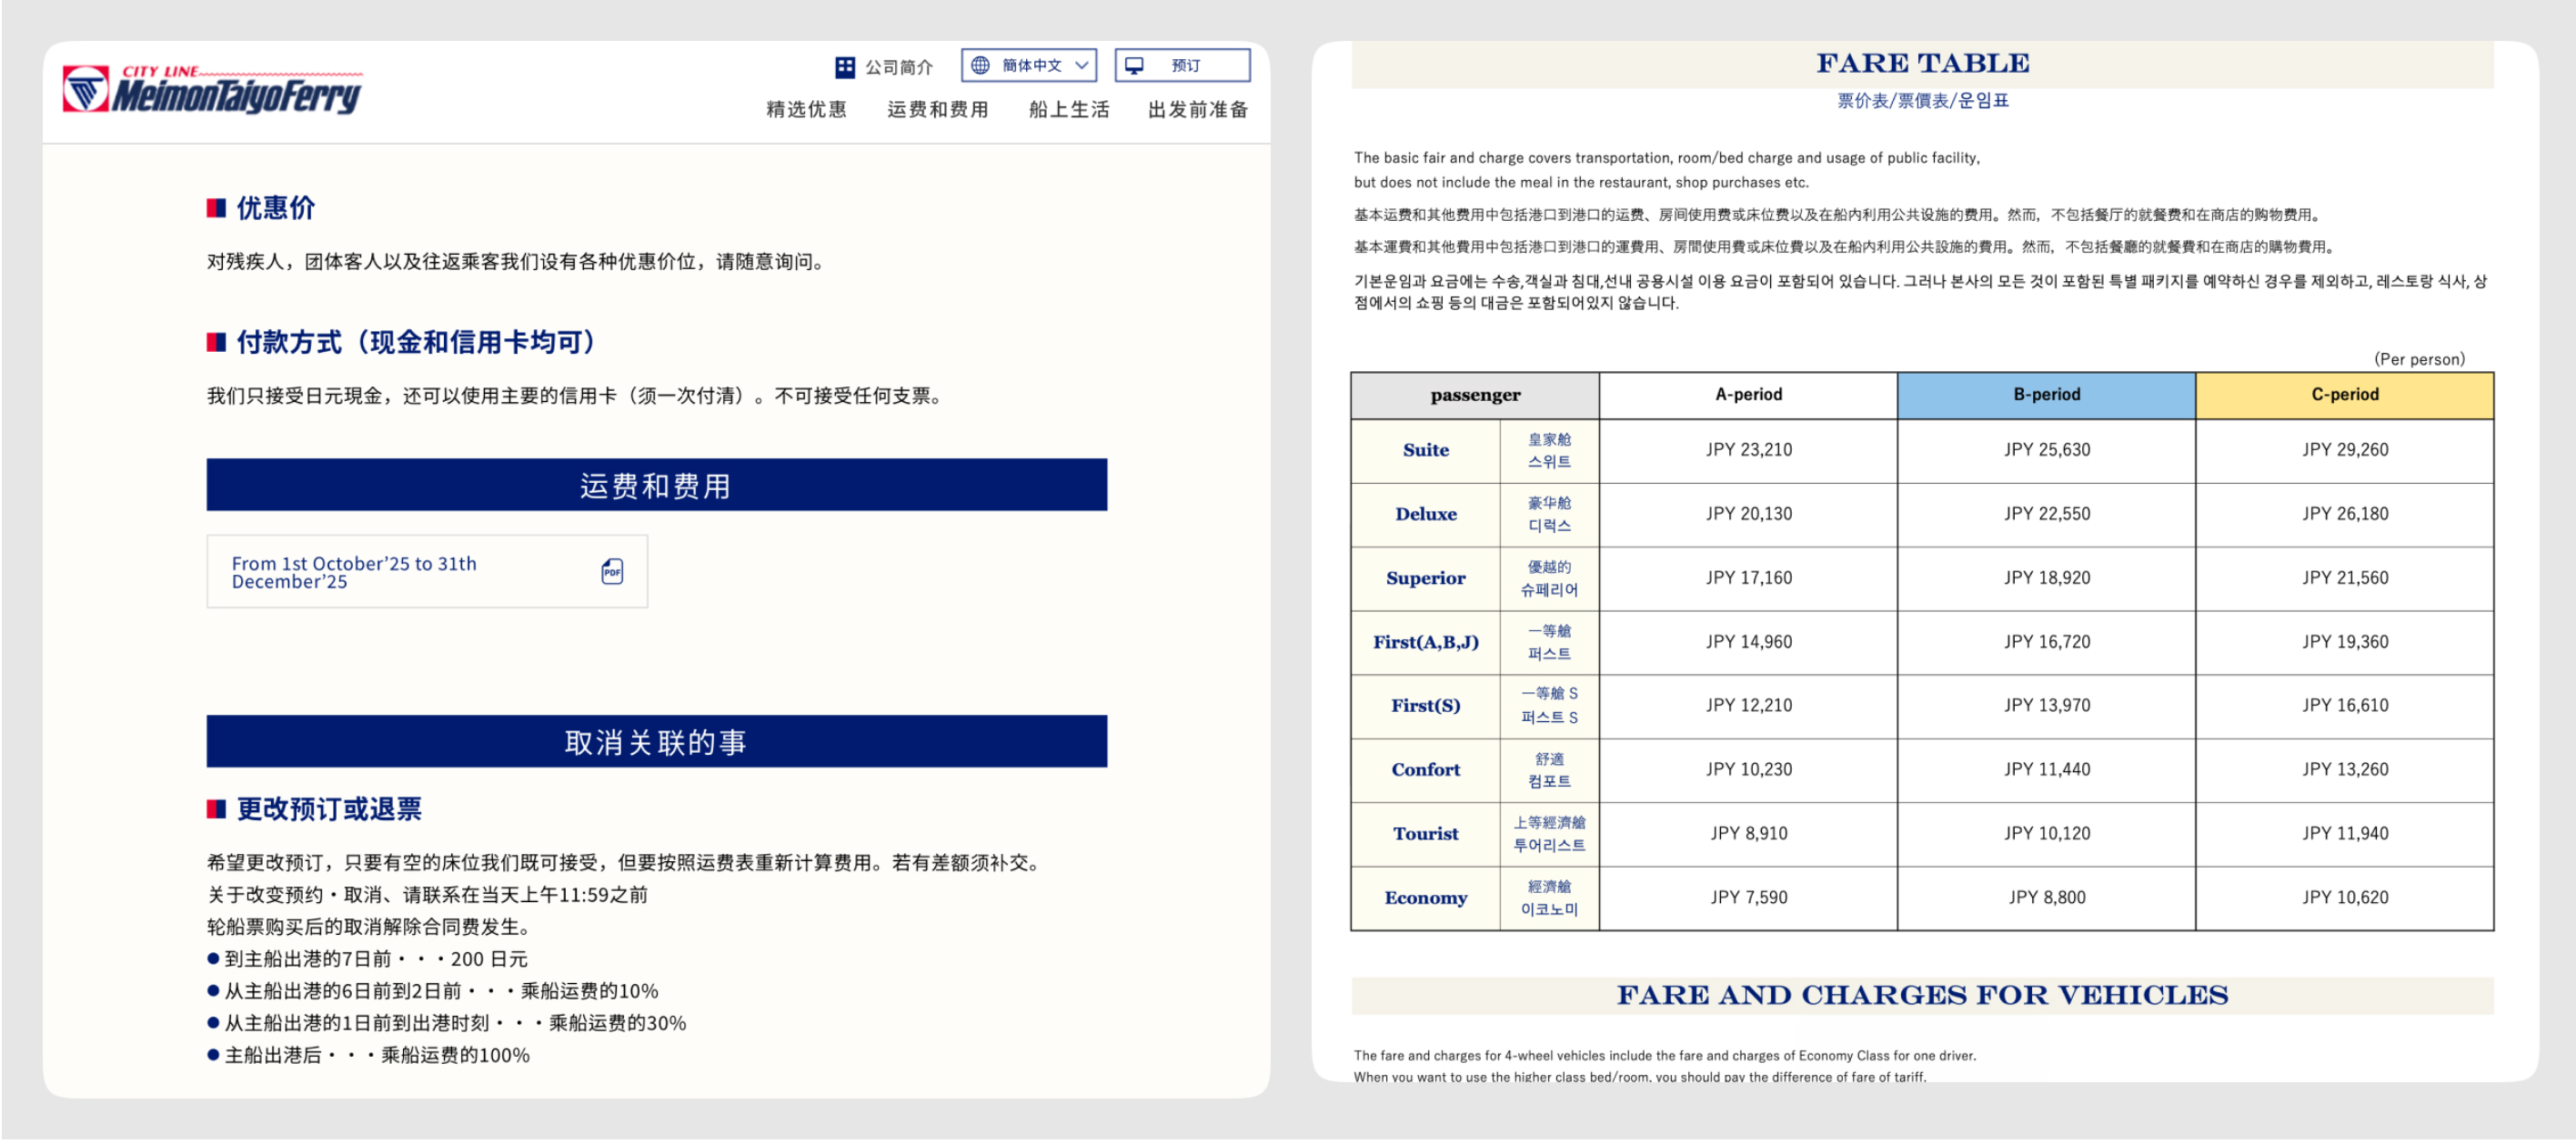Click the blue B-period column header
This screenshot has width=2576, height=1144.
pyautogui.click(x=2045, y=395)
